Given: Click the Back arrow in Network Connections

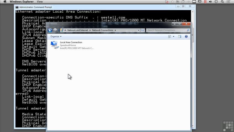Looking at the screenshot, I should pyautogui.click(x=50, y=30).
